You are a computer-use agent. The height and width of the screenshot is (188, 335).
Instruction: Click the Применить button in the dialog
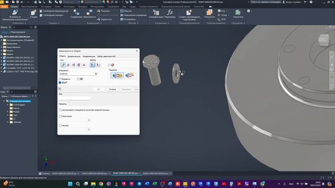pos(126,89)
